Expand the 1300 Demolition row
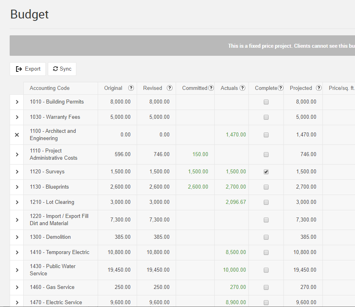355x307 pixels. pyautogui.click(x=17, y=237)
